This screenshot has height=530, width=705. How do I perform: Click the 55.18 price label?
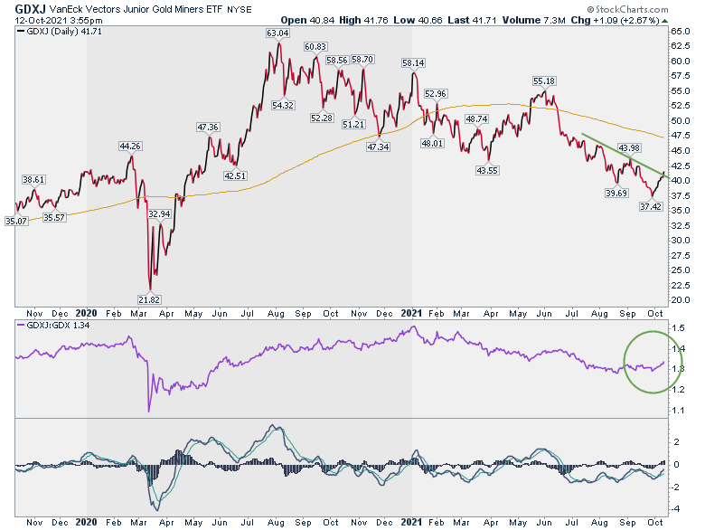[544, 81]
